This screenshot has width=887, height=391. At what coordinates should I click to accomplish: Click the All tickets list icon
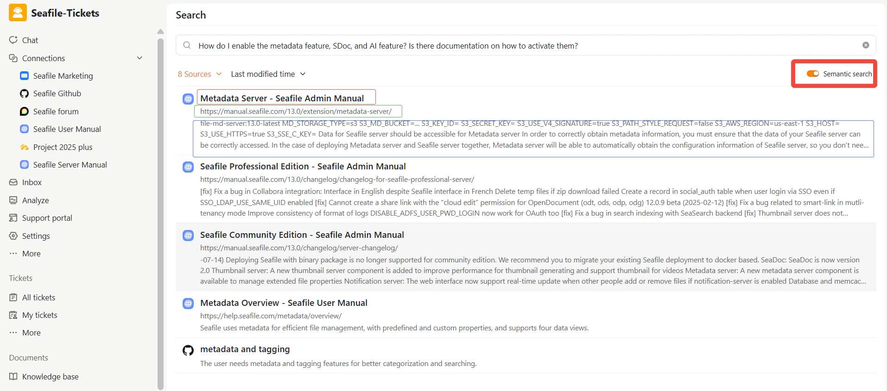click(x=13, y=298)
